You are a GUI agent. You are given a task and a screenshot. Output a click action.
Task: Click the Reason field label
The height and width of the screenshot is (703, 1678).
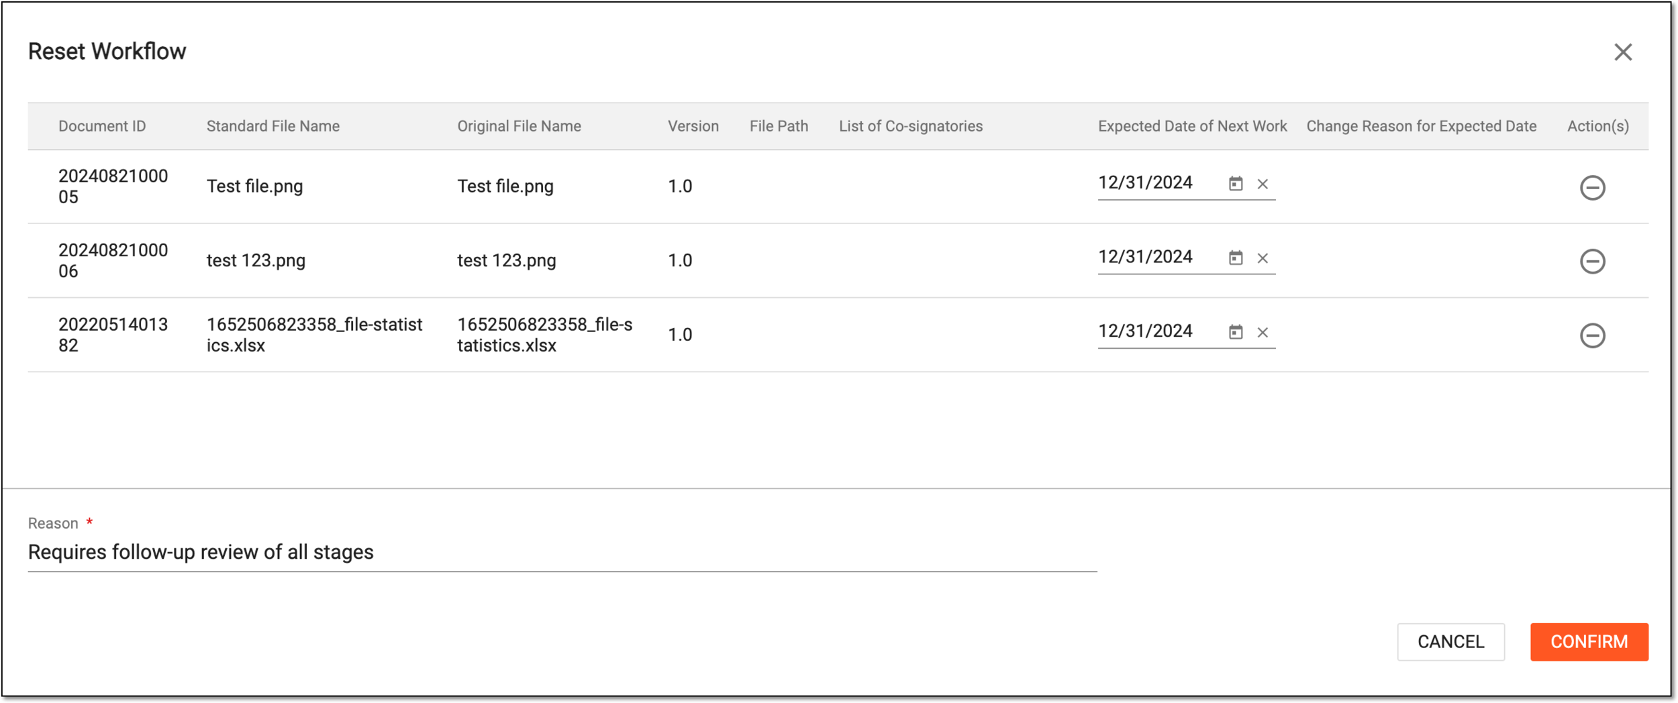53,523
